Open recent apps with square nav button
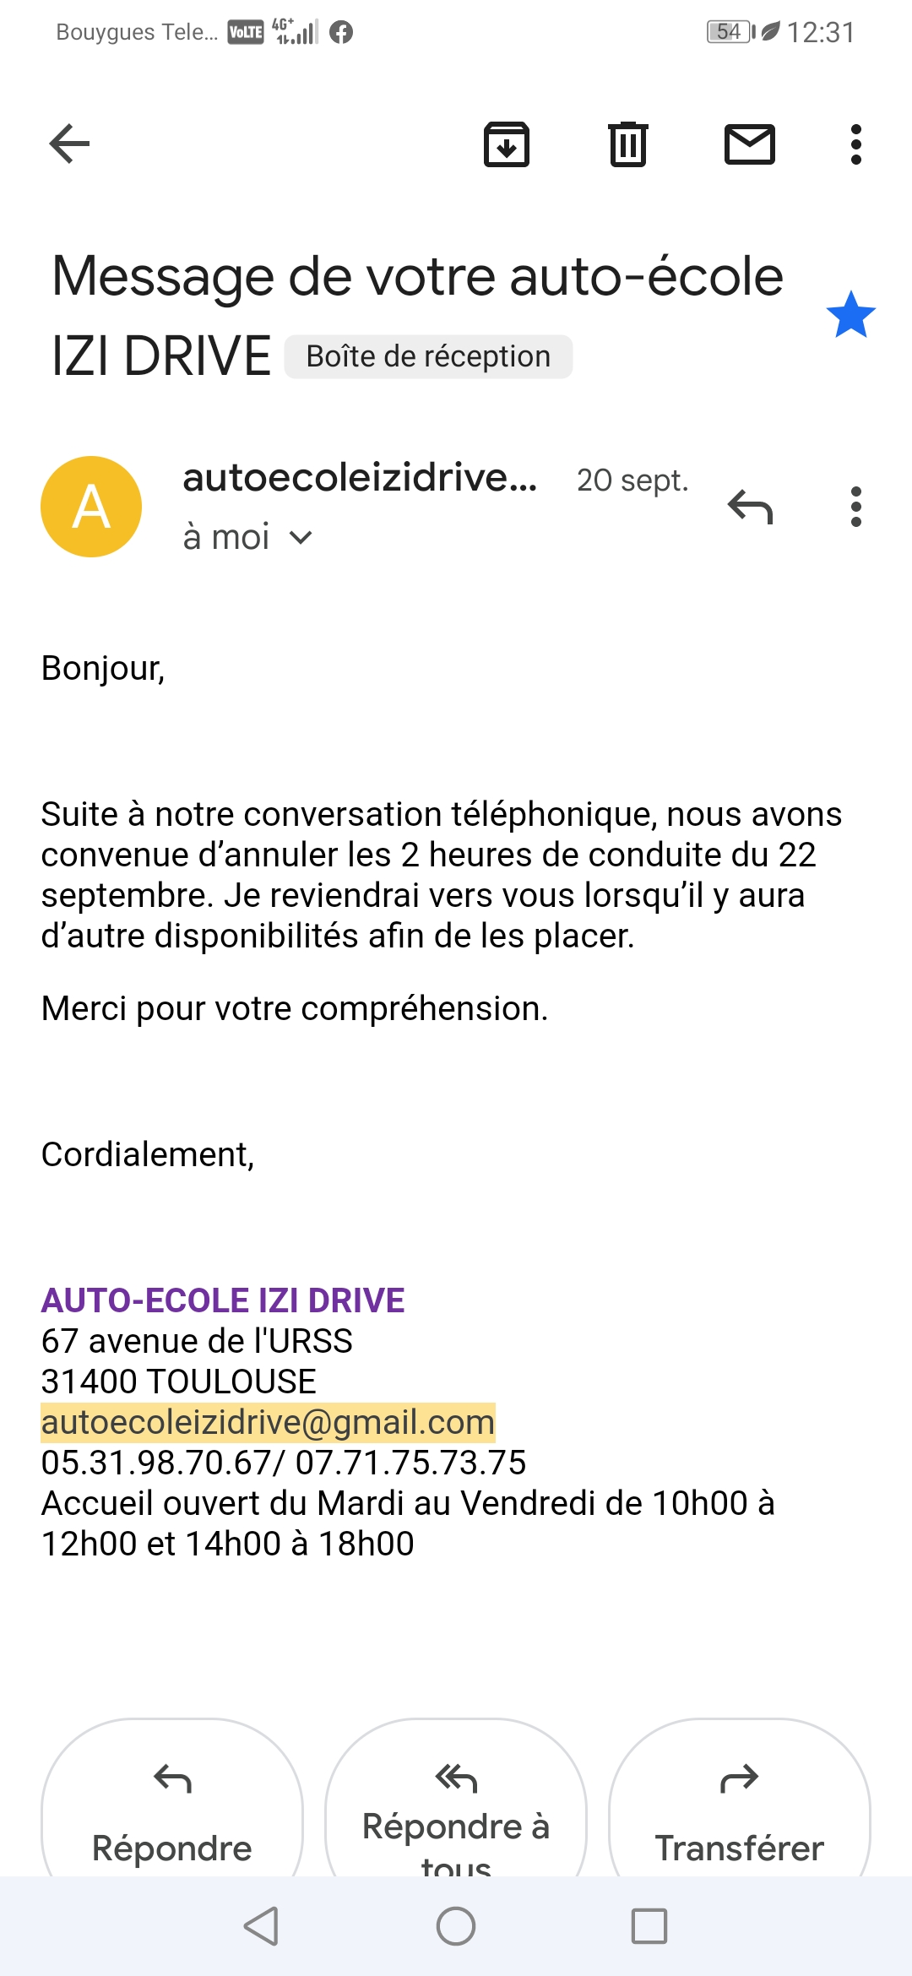This screenshot has width=912, height=1976. [x=649, y=1926]
